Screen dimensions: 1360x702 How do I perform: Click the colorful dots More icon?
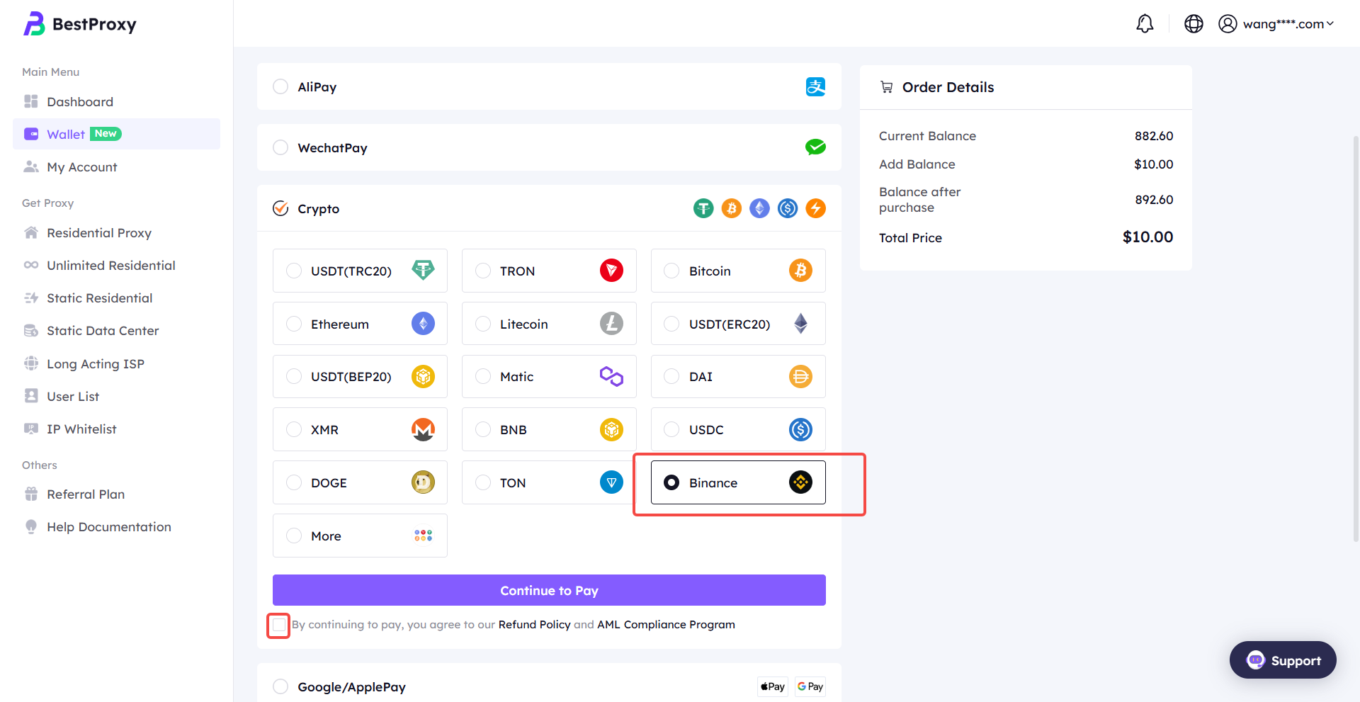pyautogui.click(x=423, y=536)
